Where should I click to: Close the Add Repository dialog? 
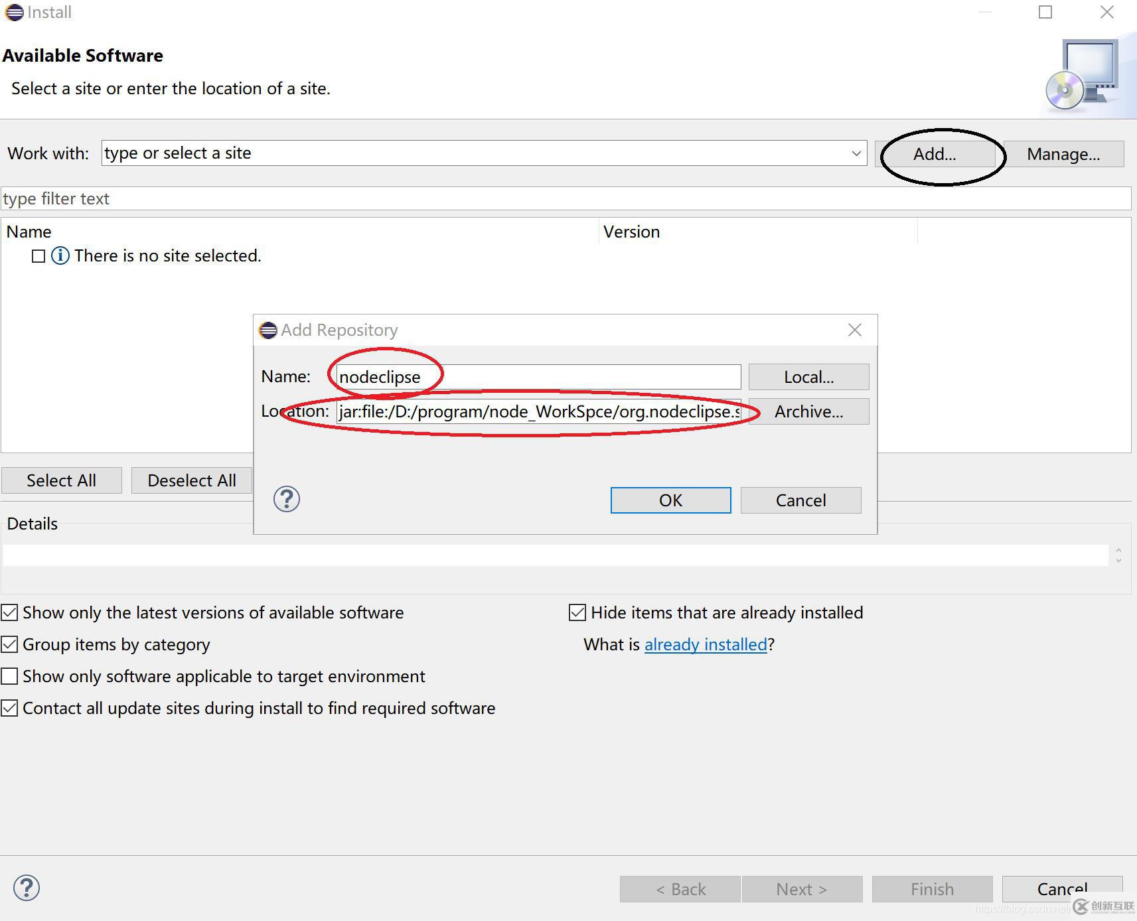(x=855, y=330)
